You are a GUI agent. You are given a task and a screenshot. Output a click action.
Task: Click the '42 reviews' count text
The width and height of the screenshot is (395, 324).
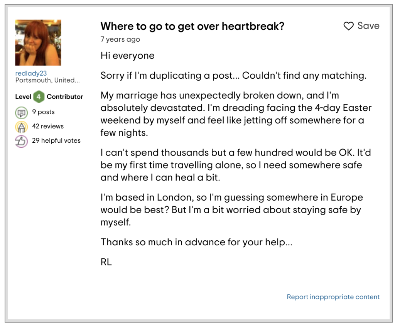pos(48,126)
